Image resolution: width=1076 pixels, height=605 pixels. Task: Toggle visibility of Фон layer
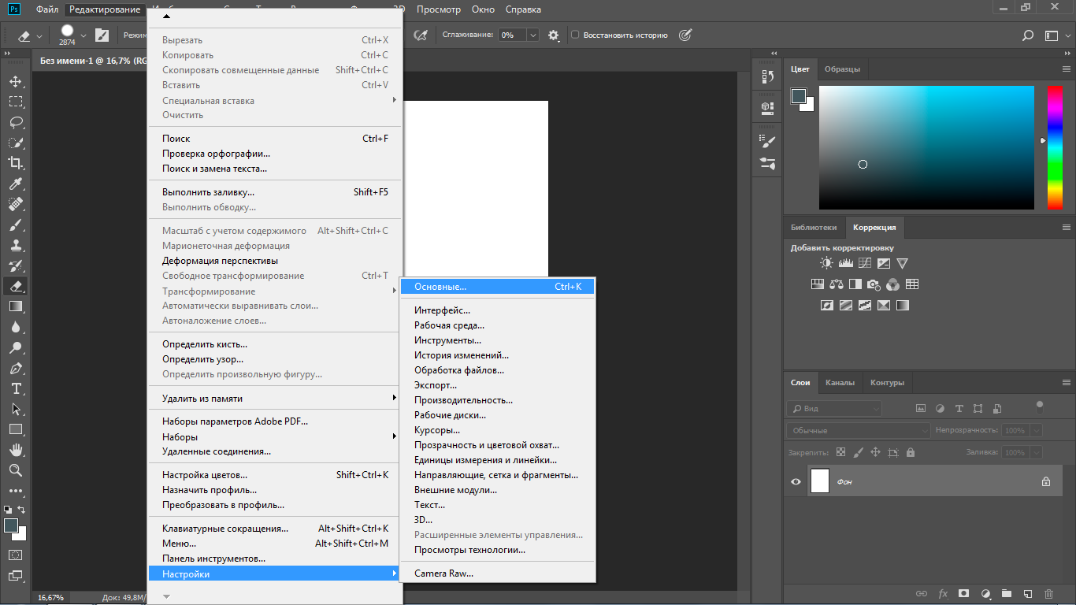coord(796,481)
